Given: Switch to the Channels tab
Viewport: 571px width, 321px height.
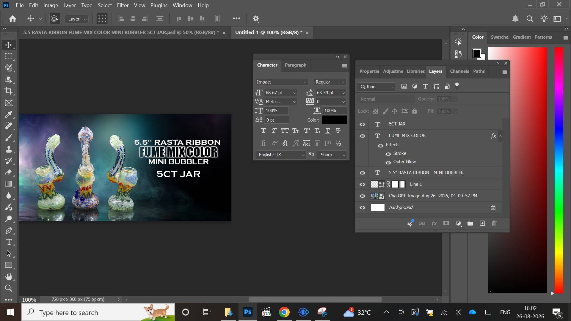Looking at the screenshot, I should point(459,71).
